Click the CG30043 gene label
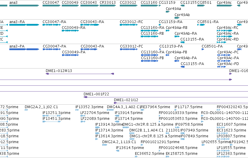This screenshot has width=248, height=158. (89, 3)
